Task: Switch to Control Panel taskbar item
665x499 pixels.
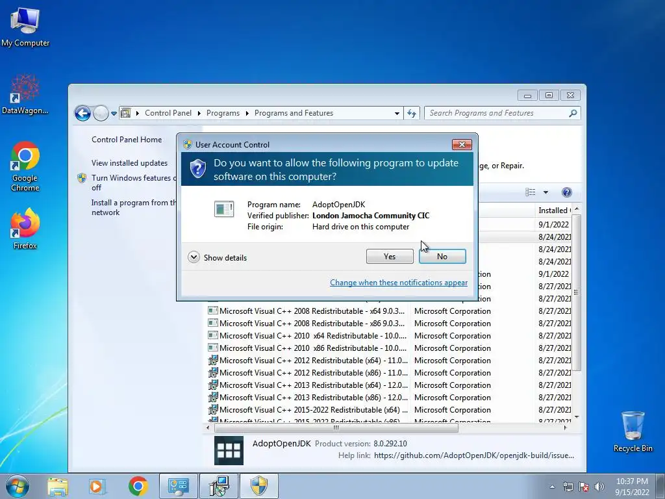Action: [179, 486]
